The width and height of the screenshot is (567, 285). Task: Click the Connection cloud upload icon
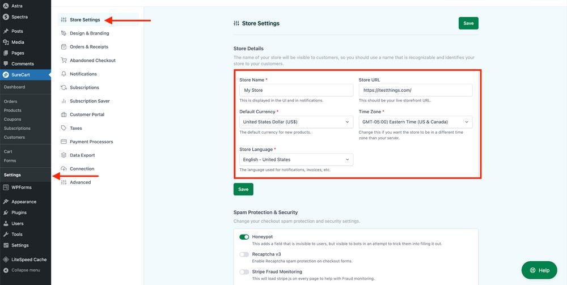64,169
